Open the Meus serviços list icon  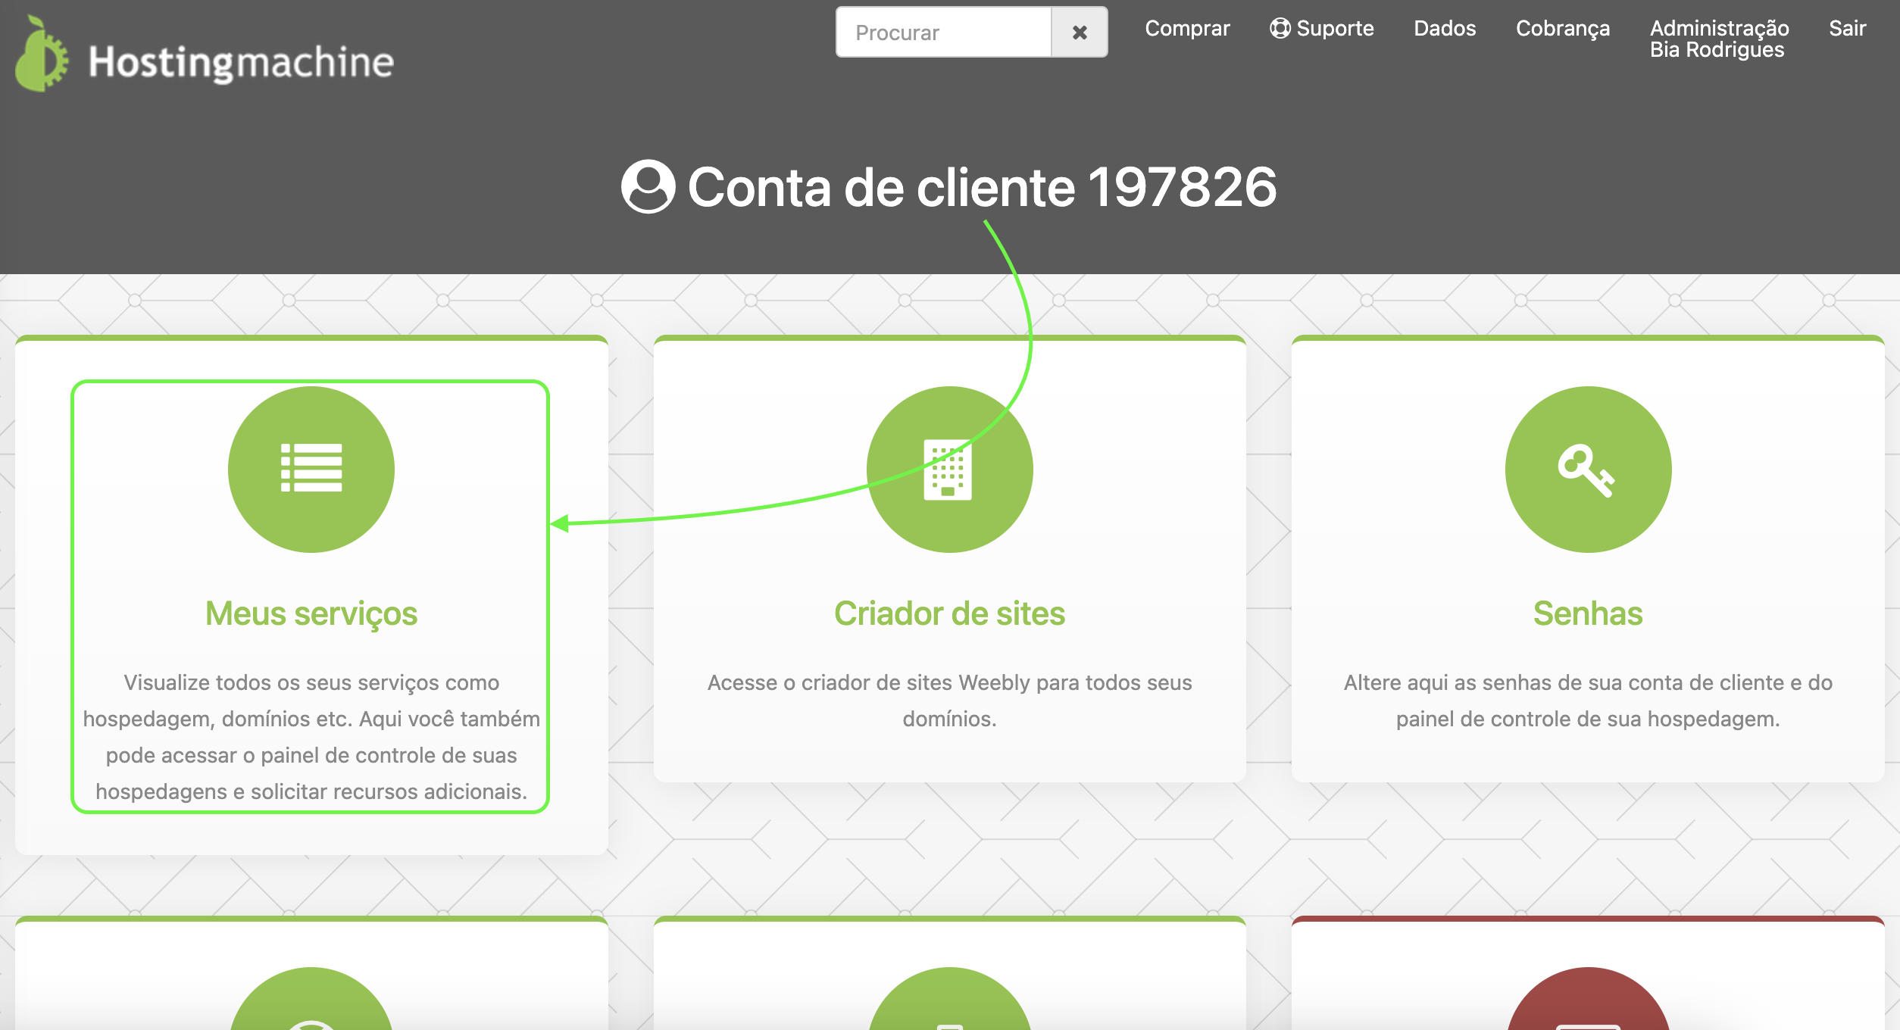pos(311,469)
